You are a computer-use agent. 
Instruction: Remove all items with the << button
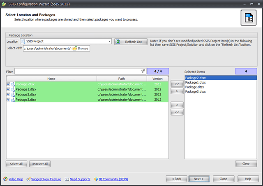click(177, 112)
